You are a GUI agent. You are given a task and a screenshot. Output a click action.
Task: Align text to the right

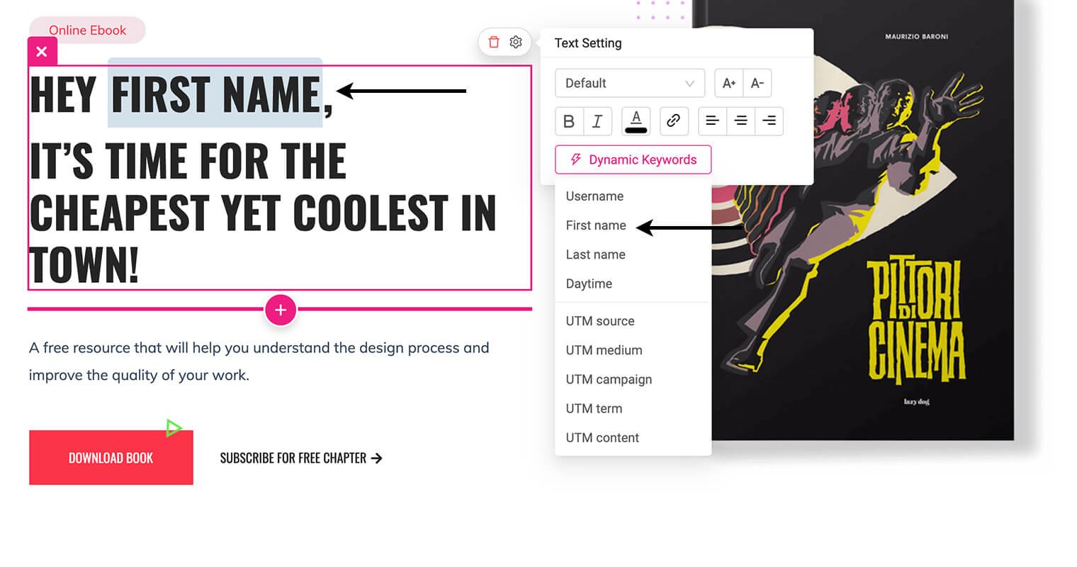coord(769,121)
